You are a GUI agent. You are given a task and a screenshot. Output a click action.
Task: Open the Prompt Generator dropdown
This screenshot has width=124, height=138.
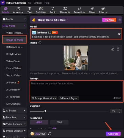point(44,98)
